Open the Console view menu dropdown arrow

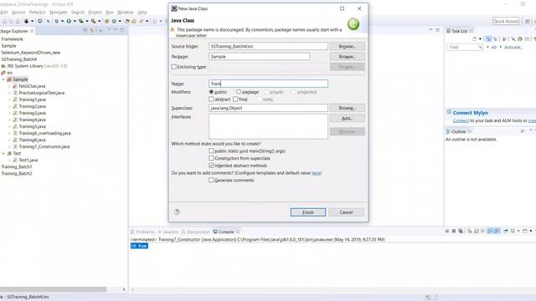pos(530,231)
